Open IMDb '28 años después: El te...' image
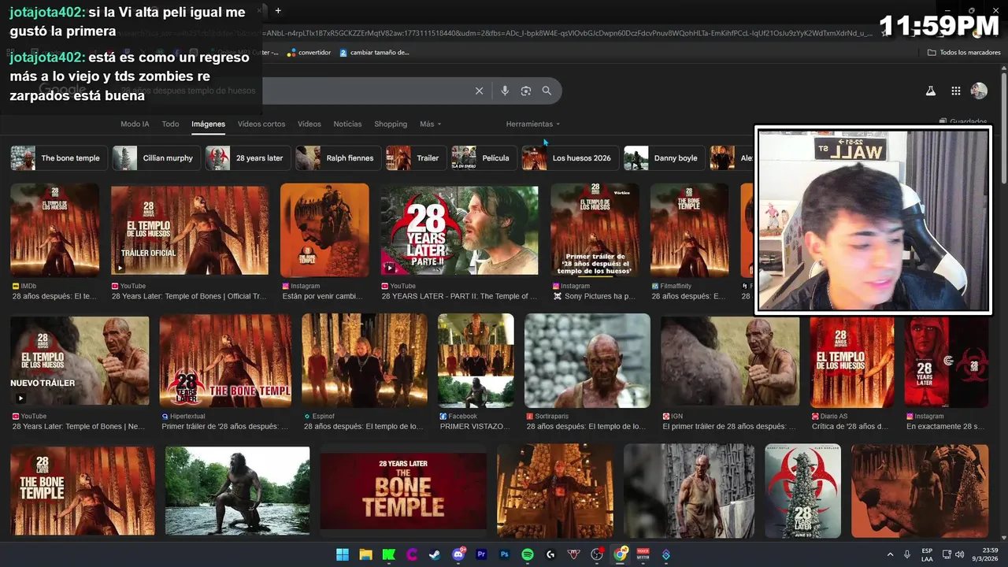 55,230
